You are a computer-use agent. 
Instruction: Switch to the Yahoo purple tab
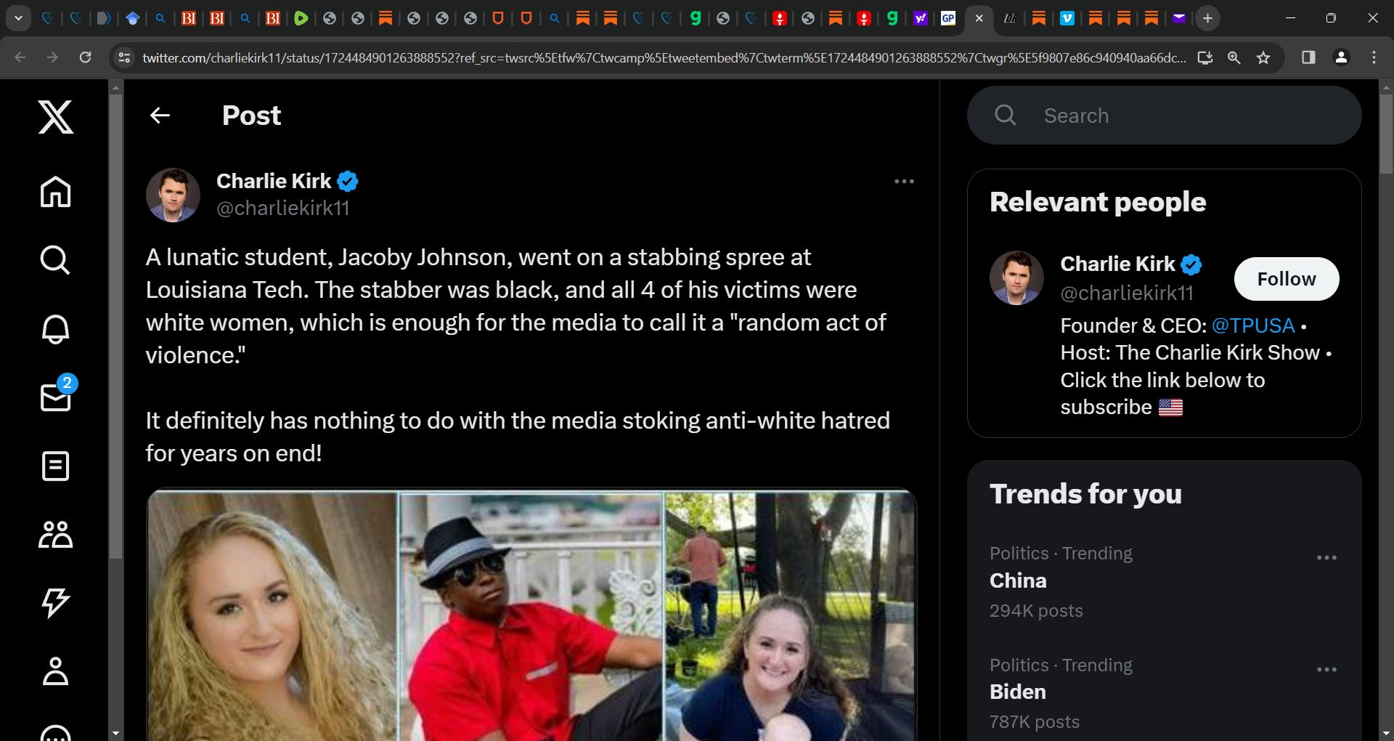click(x=920, y=18)
